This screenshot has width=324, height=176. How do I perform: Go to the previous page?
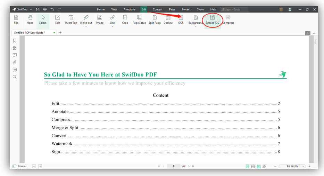[163, 166]
